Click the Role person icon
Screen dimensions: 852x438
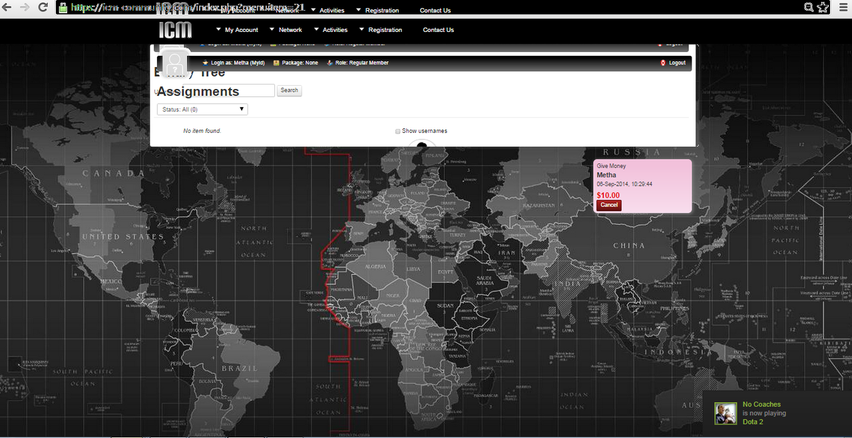[329, 63]
